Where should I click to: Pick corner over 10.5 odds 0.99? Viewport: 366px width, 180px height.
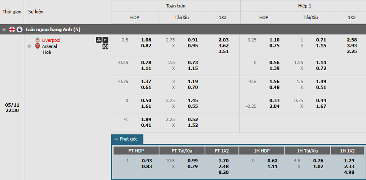click(x=193, y=161)
